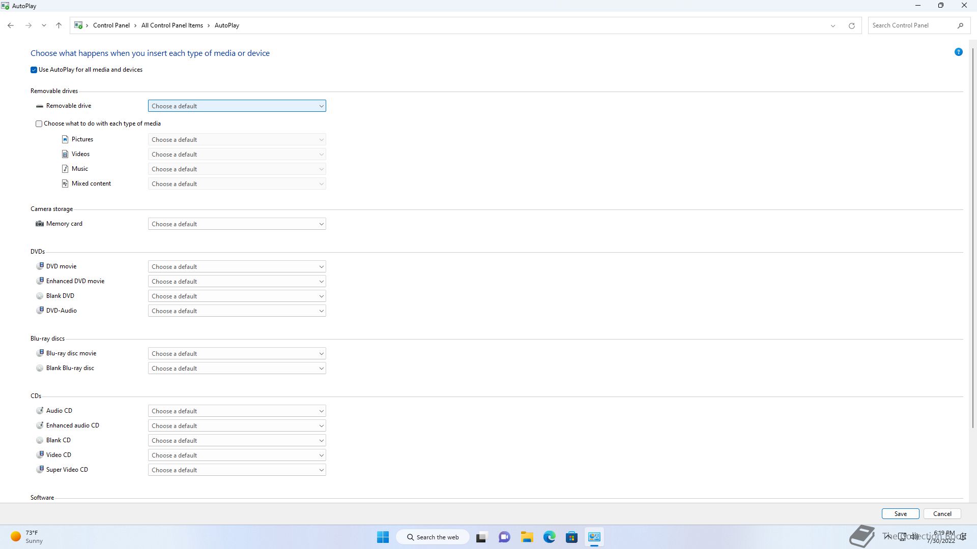Open the Removable drive default dropdown
The height and width of the screenshot is (549, 977).
[237, 106]
